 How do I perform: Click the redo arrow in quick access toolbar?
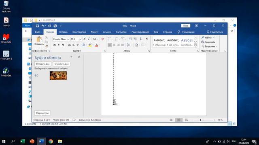[49, 26]
